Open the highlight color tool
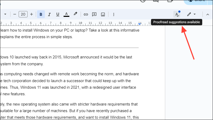The width and height of the screenshot is (213, 120). point(75,14)
